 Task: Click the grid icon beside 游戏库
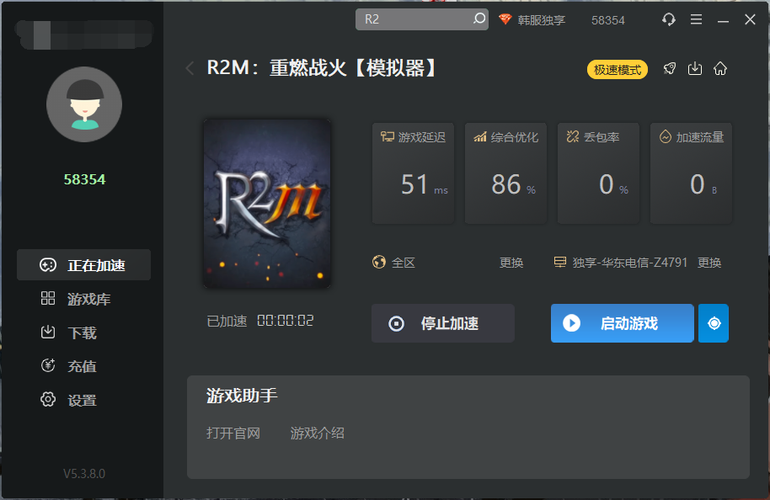click(48, 298)
